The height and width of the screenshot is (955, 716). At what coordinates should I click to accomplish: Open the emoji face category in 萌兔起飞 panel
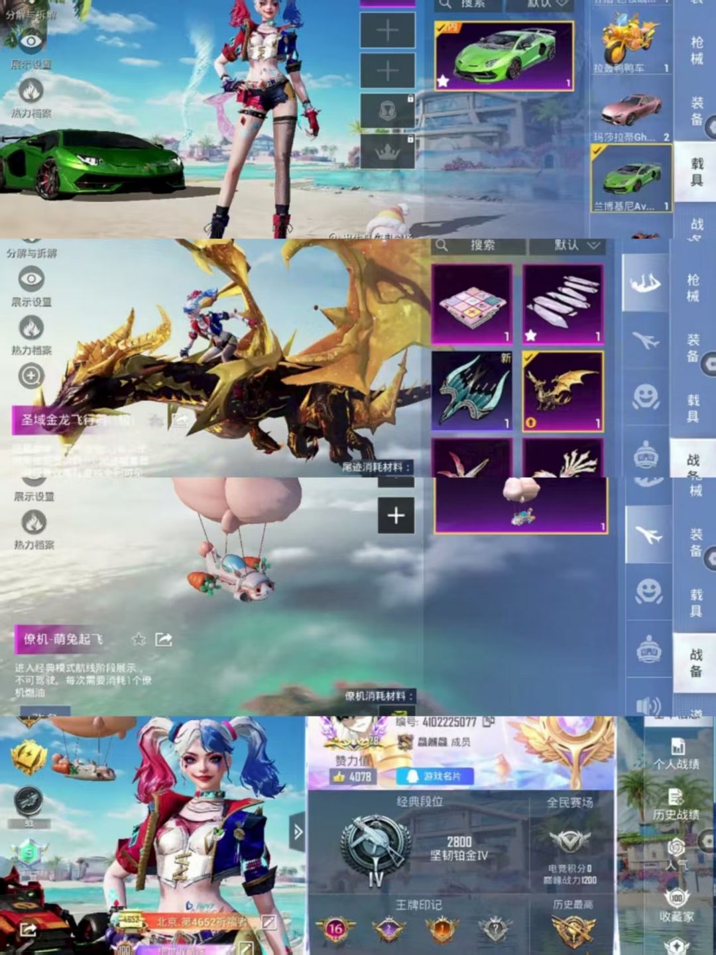(x=649, y=591)
